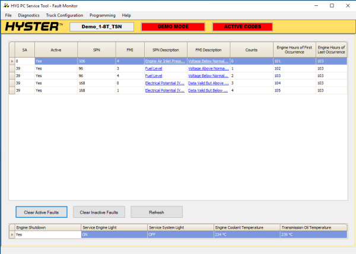Open Voltage Below Normal link for SPN 106

[208, 61]
